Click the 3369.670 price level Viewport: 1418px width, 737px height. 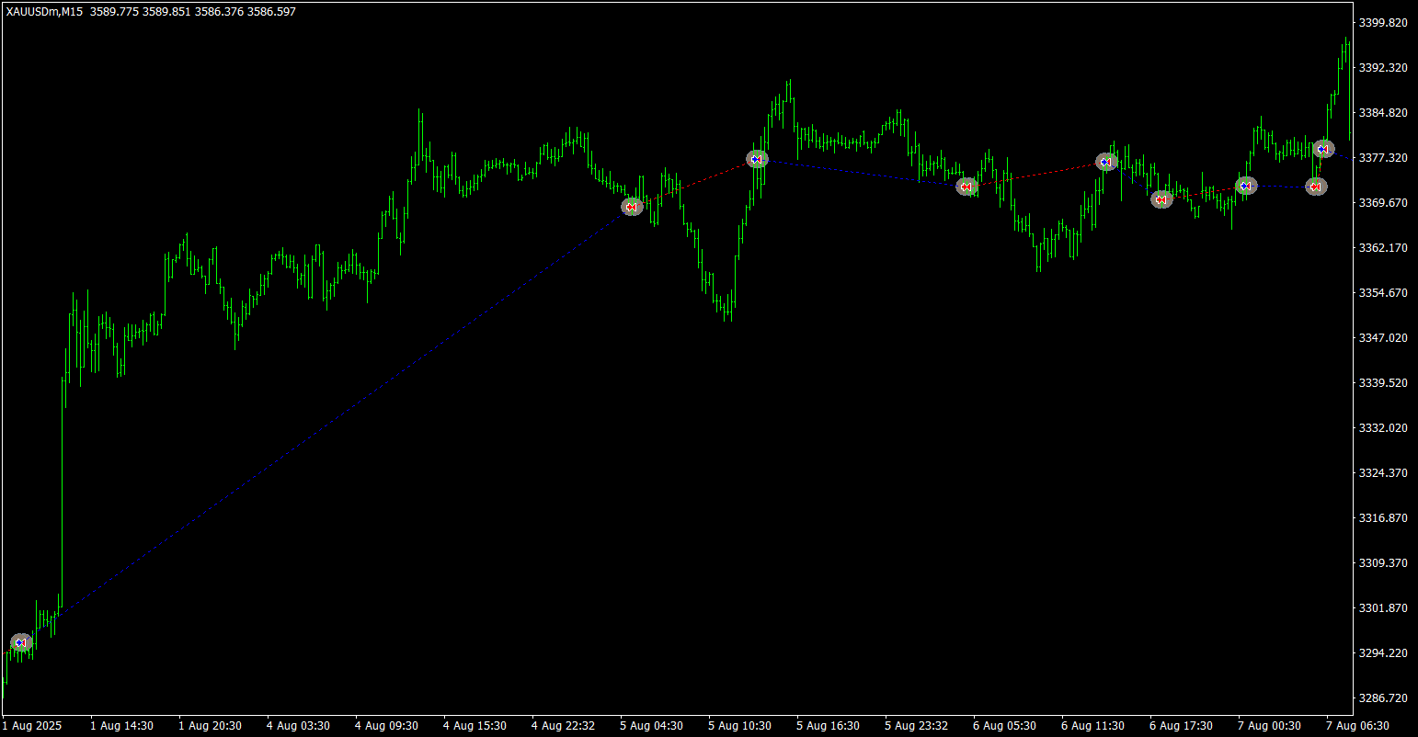click(x=1382, y=202)
